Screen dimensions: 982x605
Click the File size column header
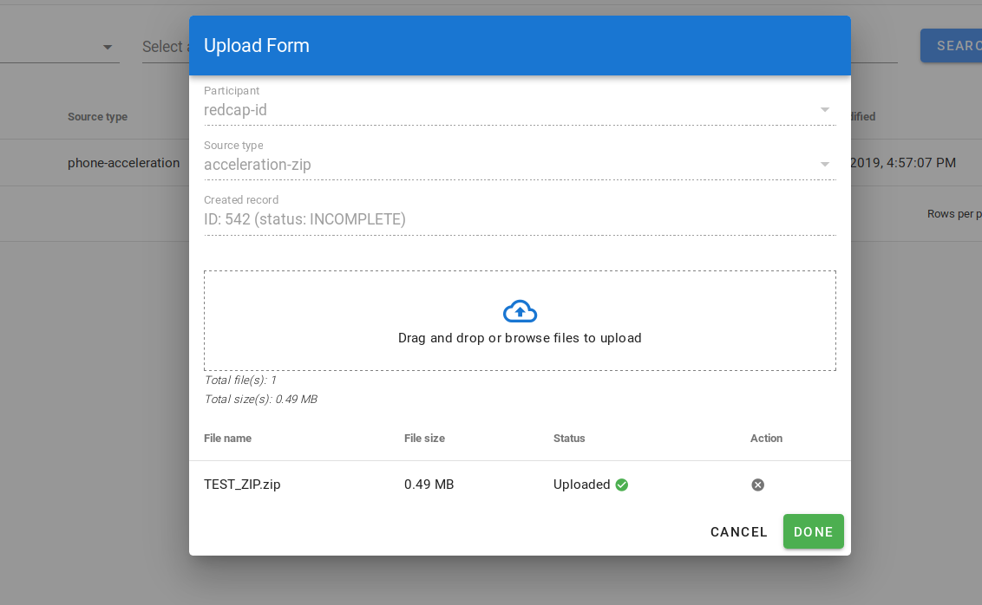point(424,438)
